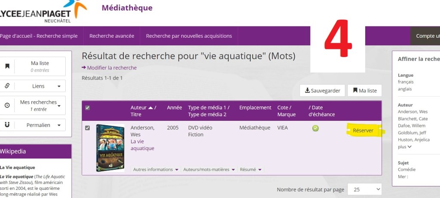Click the Sauvegarder download button
The height and width of the screenshot is (198, 440).
322,90
